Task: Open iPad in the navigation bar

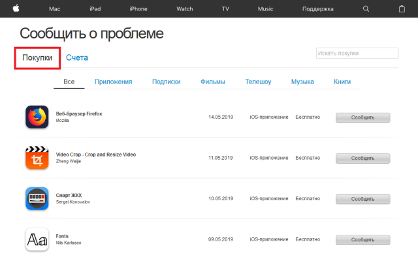Action: [x=95, y=9]
